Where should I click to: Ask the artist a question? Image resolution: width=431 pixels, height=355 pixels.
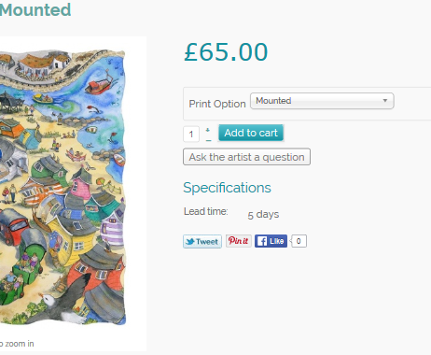246,157
